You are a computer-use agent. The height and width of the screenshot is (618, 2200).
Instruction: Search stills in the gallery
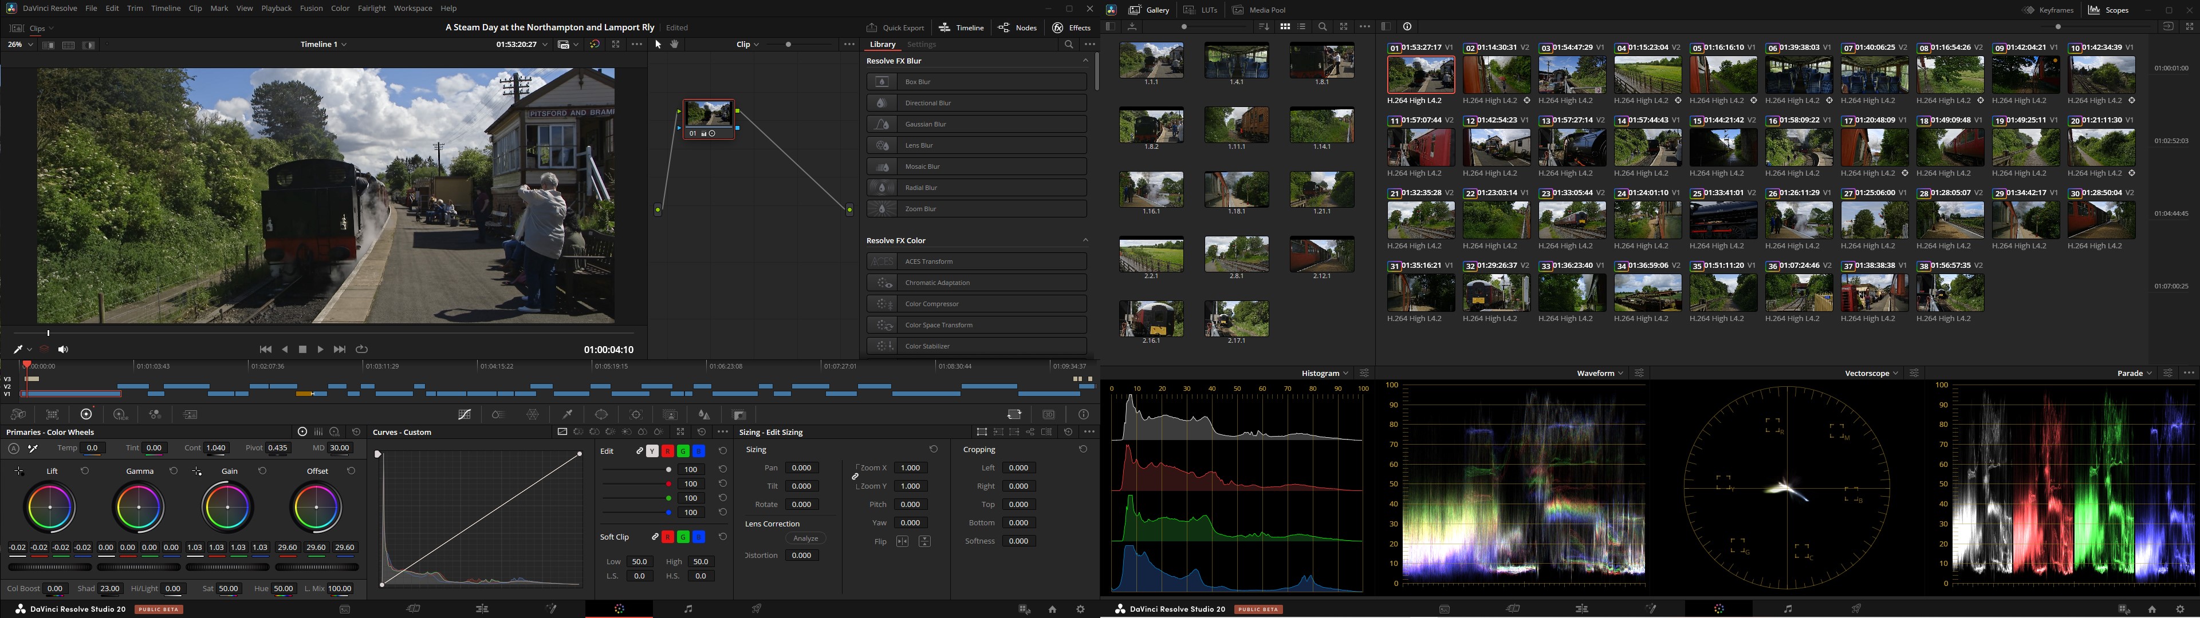coord(1323,27)
